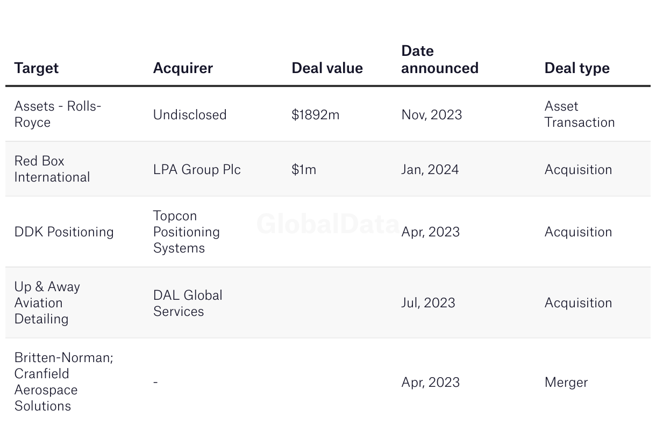Click the $1892m deal value
This screenshot has width=656, height=447.
pyautogui.click(x=316, y=114)
